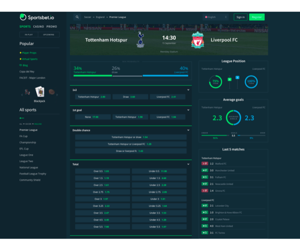This screenshot has height=252, width=300.
Task: Select the In-Play filter
Action: click(x=29, y=34)
